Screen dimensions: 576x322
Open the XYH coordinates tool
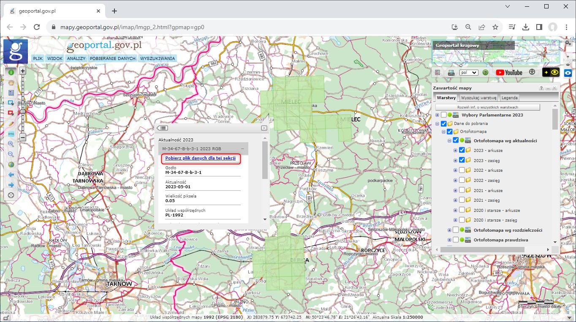click(11, 133)
